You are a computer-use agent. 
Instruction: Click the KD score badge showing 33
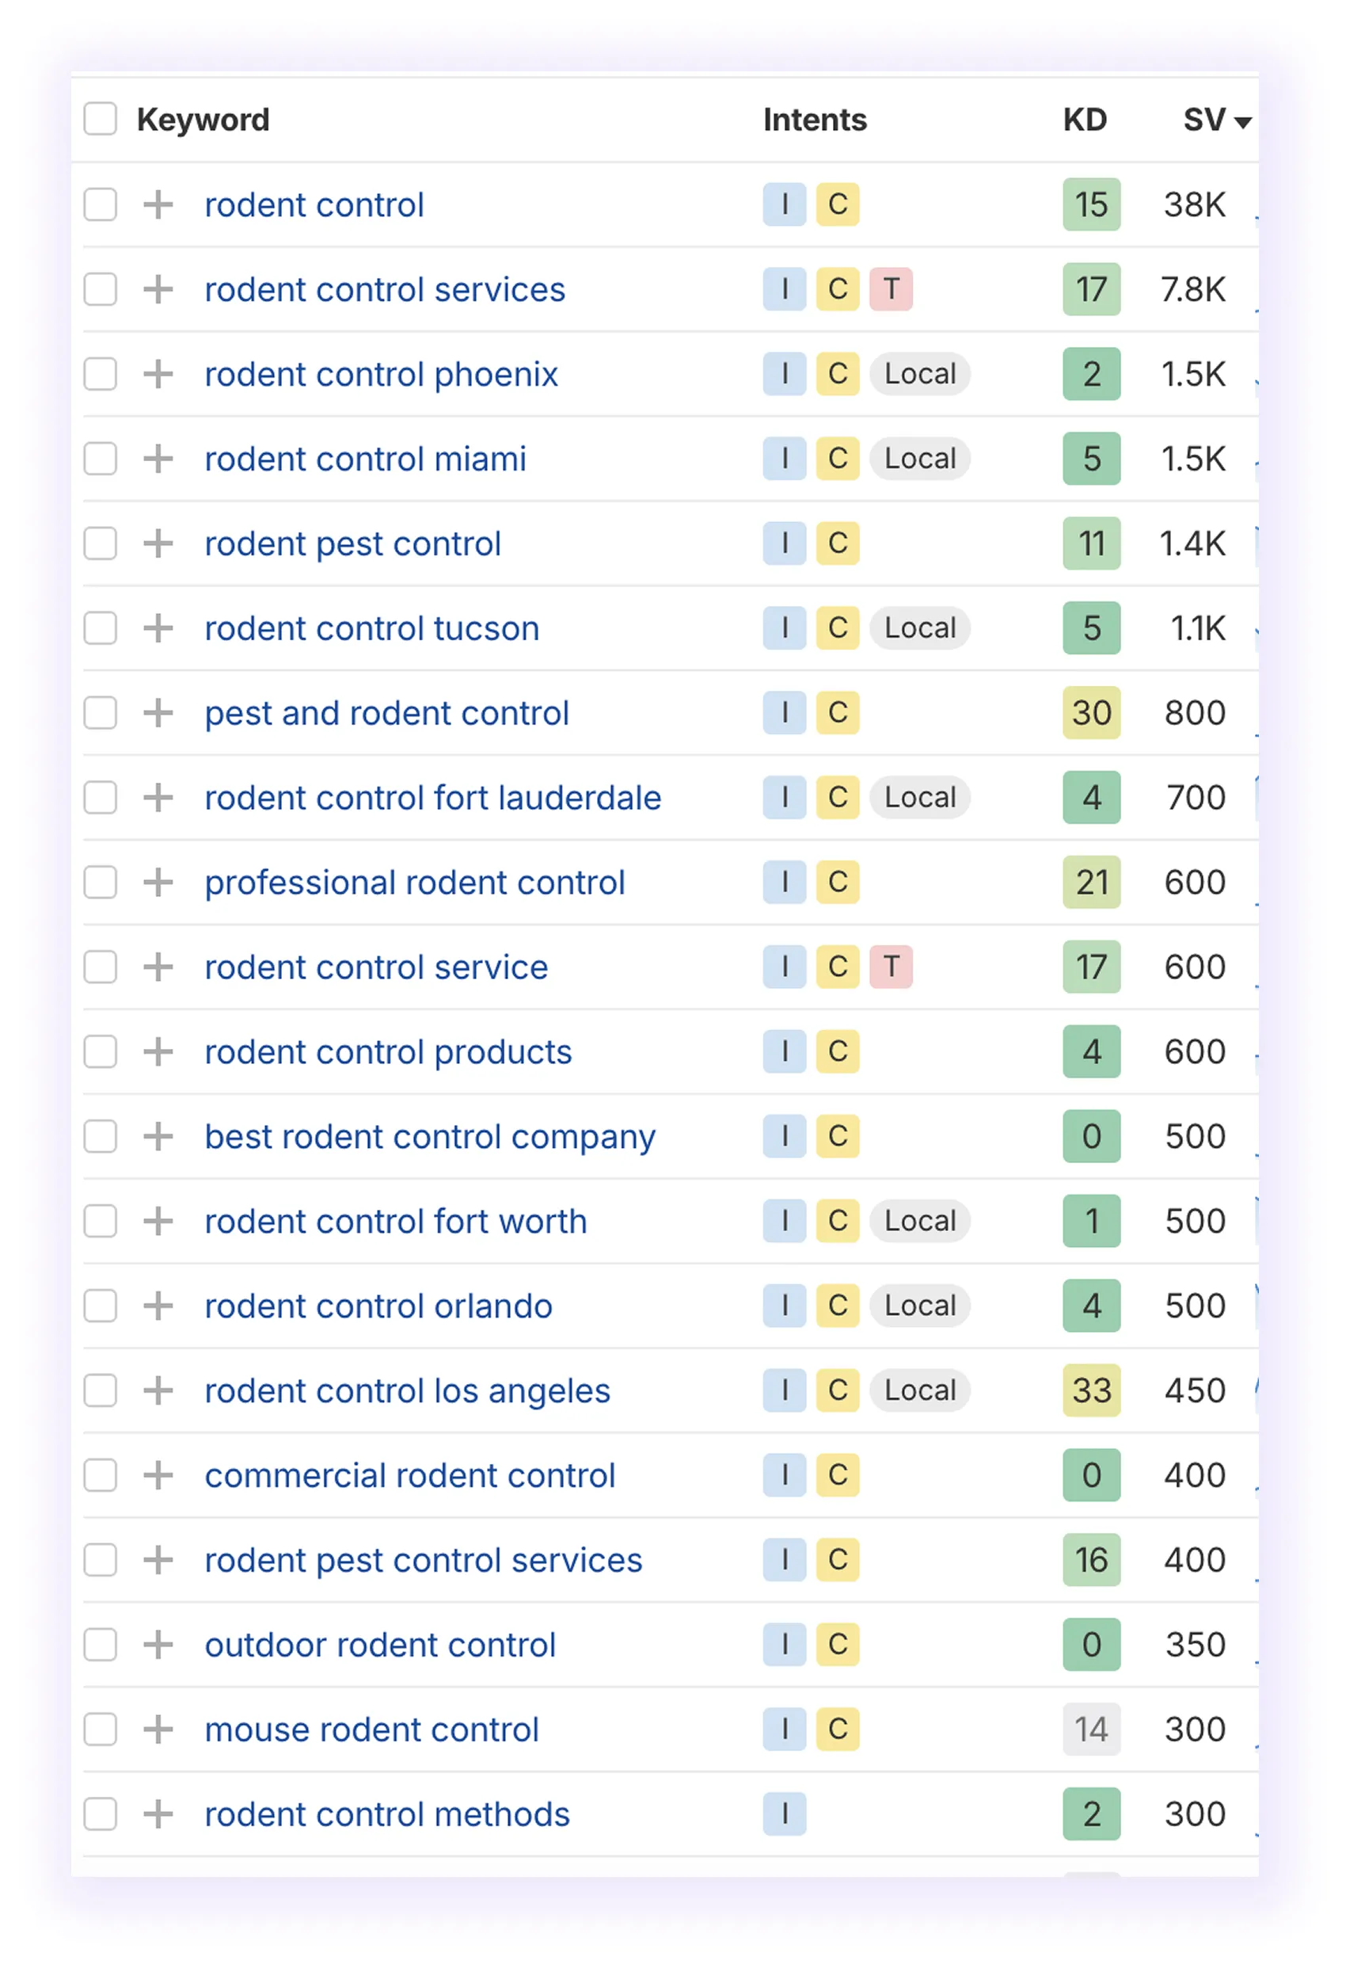click(x=1091, y=1390)
